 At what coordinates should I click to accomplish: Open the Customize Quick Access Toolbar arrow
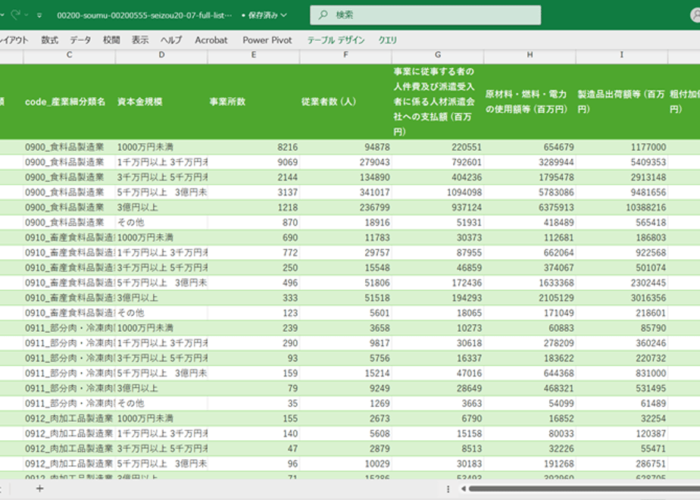[39, 15]
